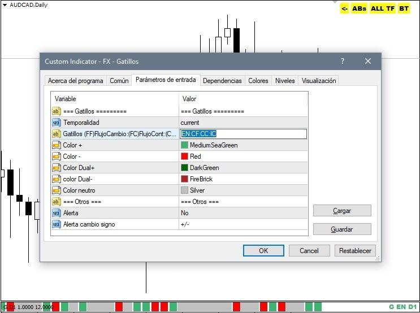
Task: Click the ab icon of Gatillos (FF)FlujoCambio row
Action: (x=56, y=134)
